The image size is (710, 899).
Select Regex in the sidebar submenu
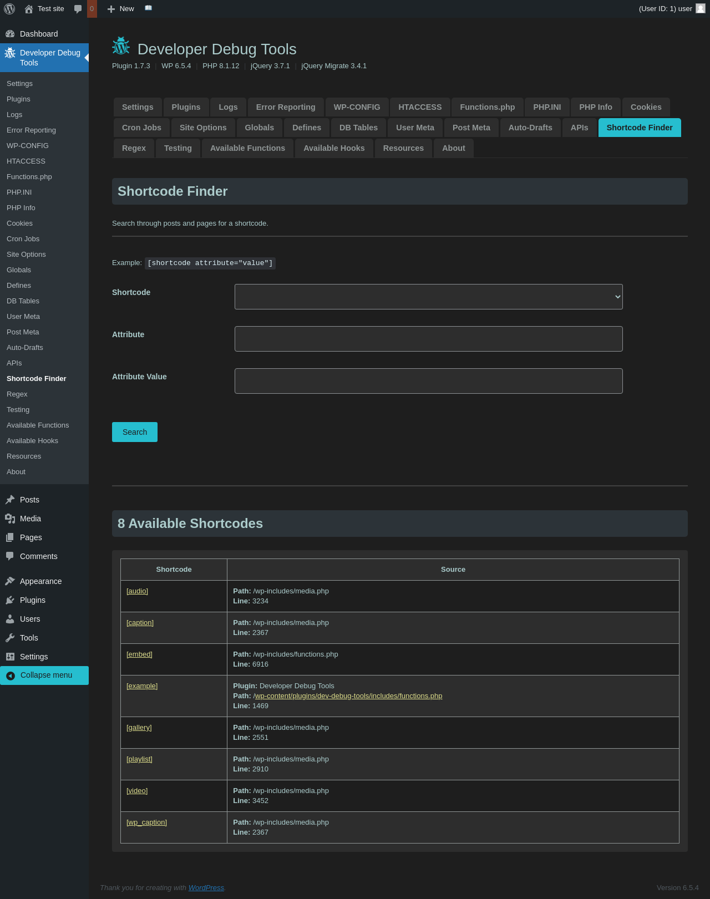pos(17,394)
